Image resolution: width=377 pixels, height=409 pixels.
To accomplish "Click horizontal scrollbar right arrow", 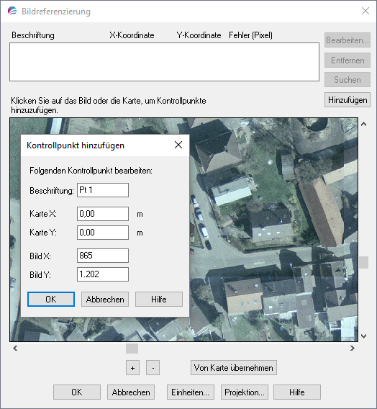I will pos(353,349).
